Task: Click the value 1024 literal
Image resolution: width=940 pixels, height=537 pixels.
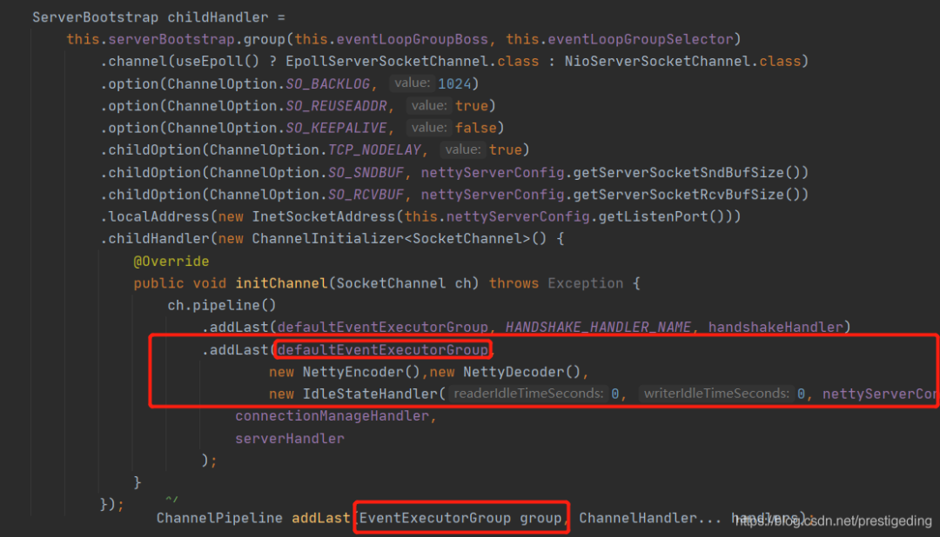Action: tap(453, 83)
